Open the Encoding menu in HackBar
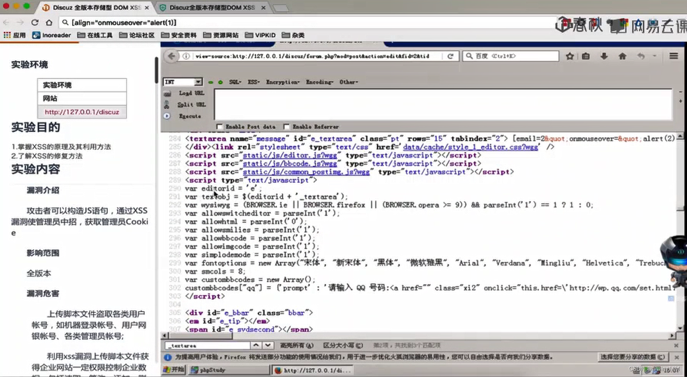 click(319, 82)
